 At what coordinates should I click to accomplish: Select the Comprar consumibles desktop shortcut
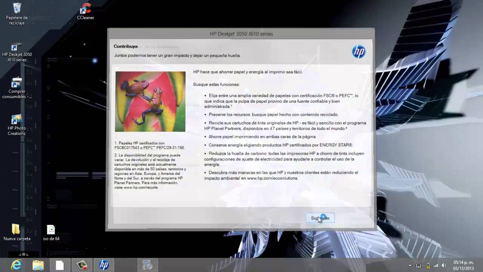(x=17, y=88)
